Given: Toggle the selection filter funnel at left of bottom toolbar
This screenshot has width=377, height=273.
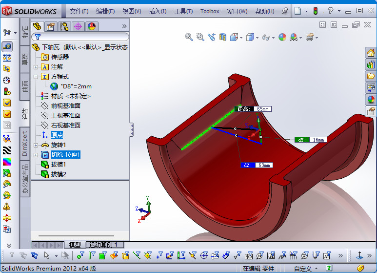Looking at the screenshot, I should click(12, 255).
